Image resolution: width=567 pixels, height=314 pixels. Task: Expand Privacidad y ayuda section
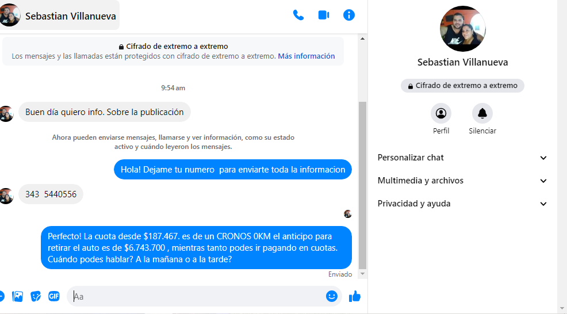(x=462, y=204)
